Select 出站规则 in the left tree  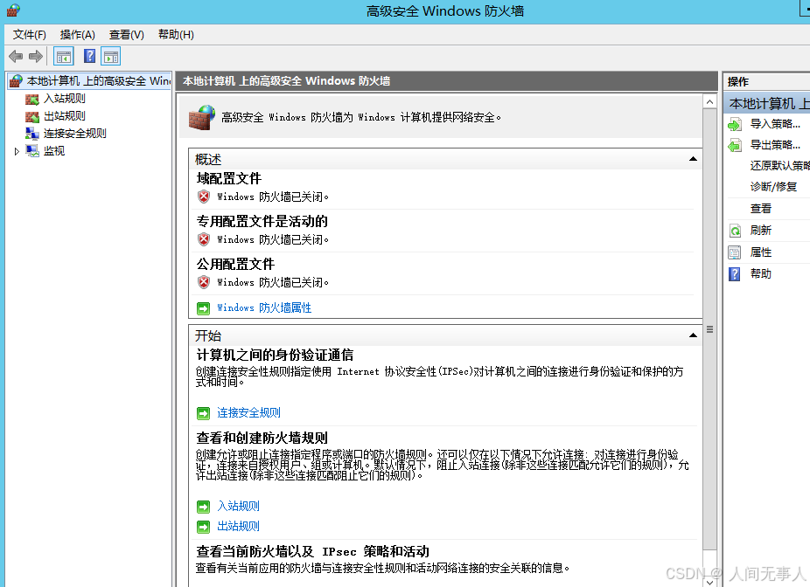(64, 116)
